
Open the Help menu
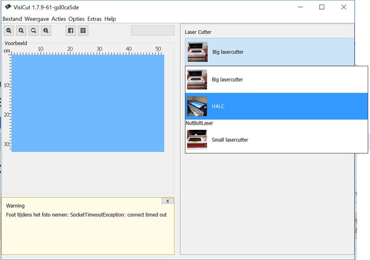pyautogui.click(x=110, y=19)
